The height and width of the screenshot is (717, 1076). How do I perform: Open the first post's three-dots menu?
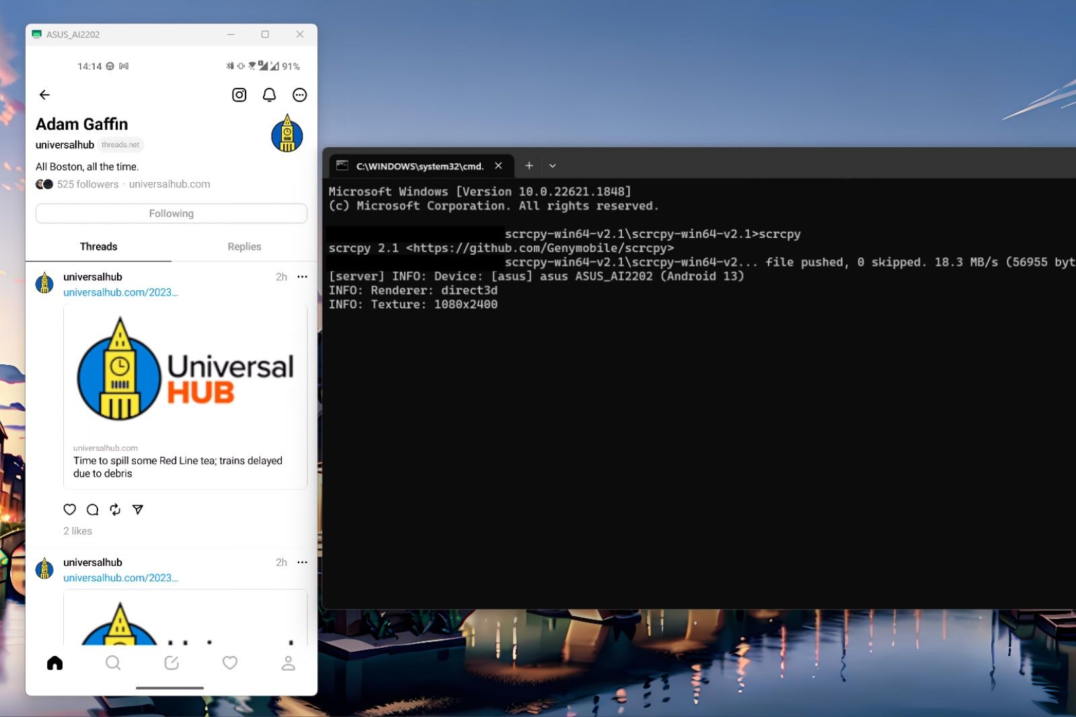click(x=302, y=277)
